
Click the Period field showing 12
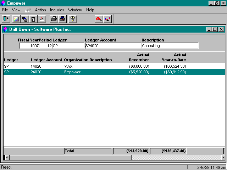(46, 46)
